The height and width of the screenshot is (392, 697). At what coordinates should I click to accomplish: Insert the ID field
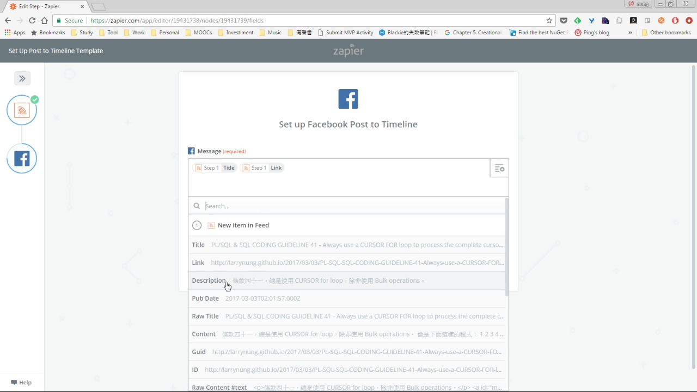[348, 370]
